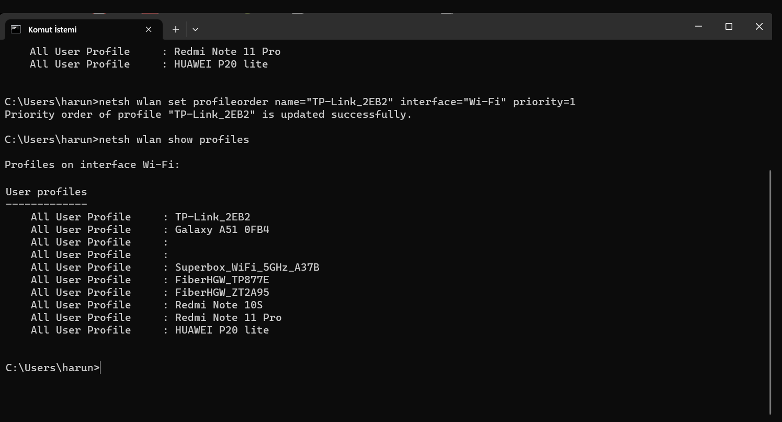Minimize the terminal window
This screenshot has width=782, height=422.
698,27
